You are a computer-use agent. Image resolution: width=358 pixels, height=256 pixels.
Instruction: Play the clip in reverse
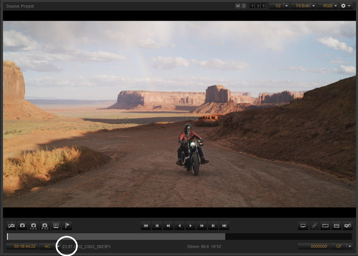(x=179, y=226)
